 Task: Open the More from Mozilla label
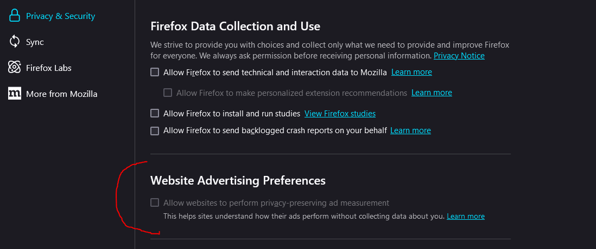coord(61,94)
